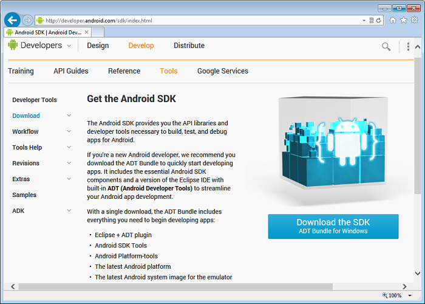Open the Reference tab
425x304 pixels.
124,71
